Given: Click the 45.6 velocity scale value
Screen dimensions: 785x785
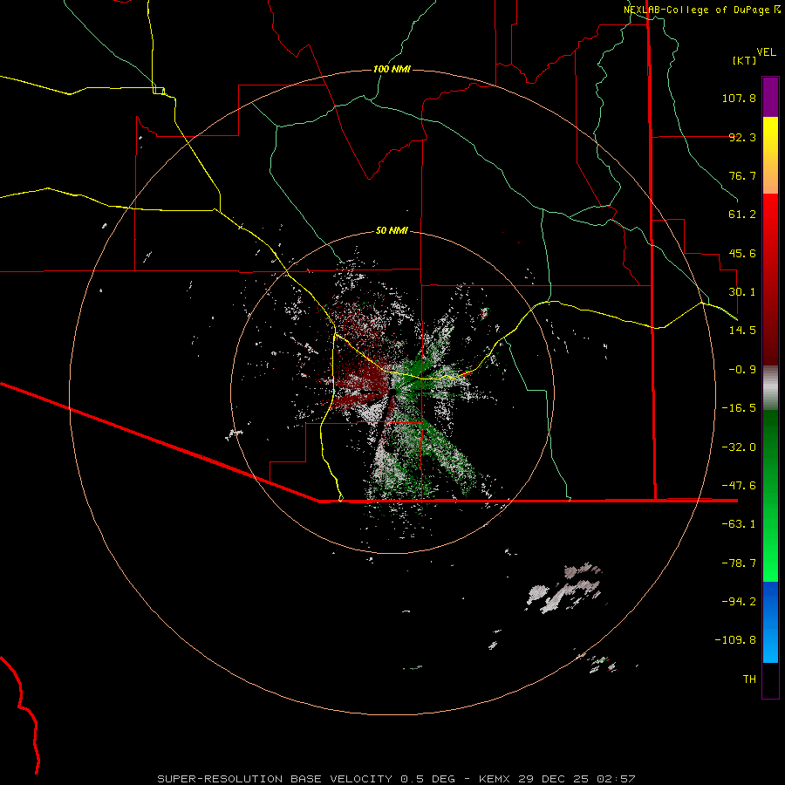Looking at the screenshot, I should coord(742,253).
